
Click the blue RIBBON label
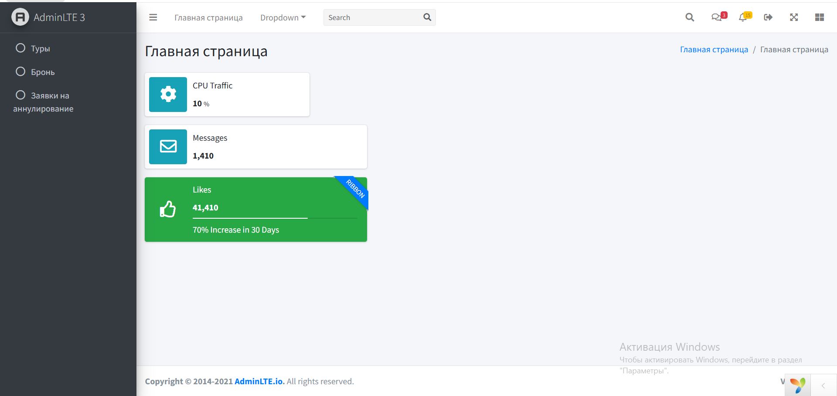(355, 189)
